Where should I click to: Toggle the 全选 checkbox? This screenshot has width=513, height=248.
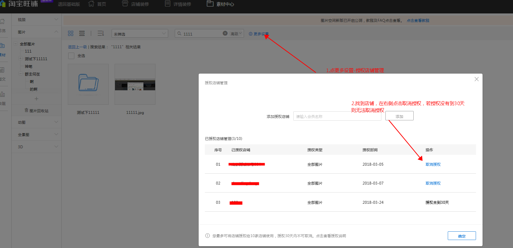pyautogui.click(x=71, y=55)
